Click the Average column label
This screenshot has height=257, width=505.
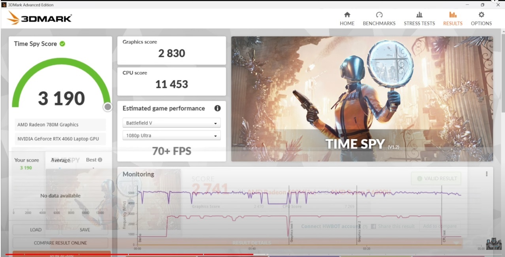[60, 160]
